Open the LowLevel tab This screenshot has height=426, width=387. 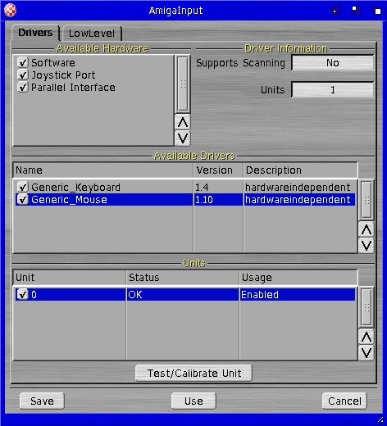pos(92,34)
